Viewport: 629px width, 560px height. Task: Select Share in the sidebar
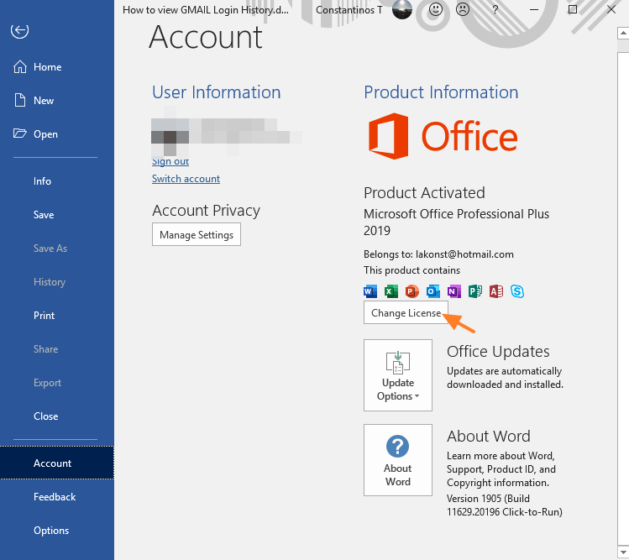click(x=57, y=349)
